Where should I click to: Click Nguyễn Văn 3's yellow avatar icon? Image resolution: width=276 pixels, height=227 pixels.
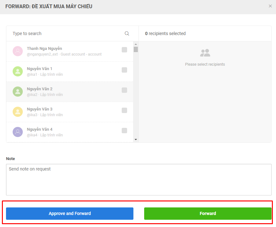click(18, 112)
